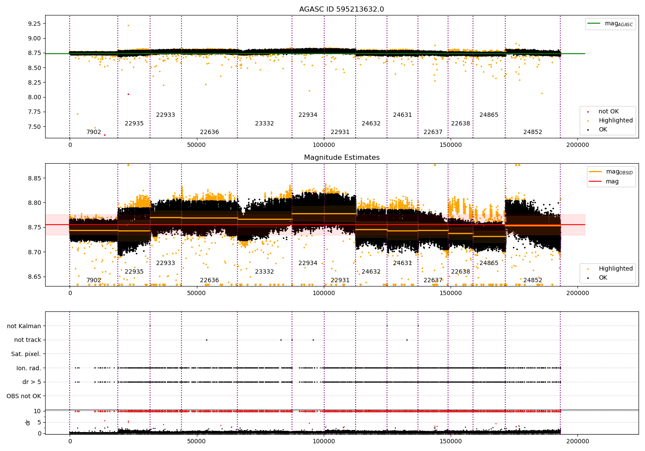This screenshot has height=451, width=645.
Task: Click the 'dr > 5' axis label
Action: point(32,382)
